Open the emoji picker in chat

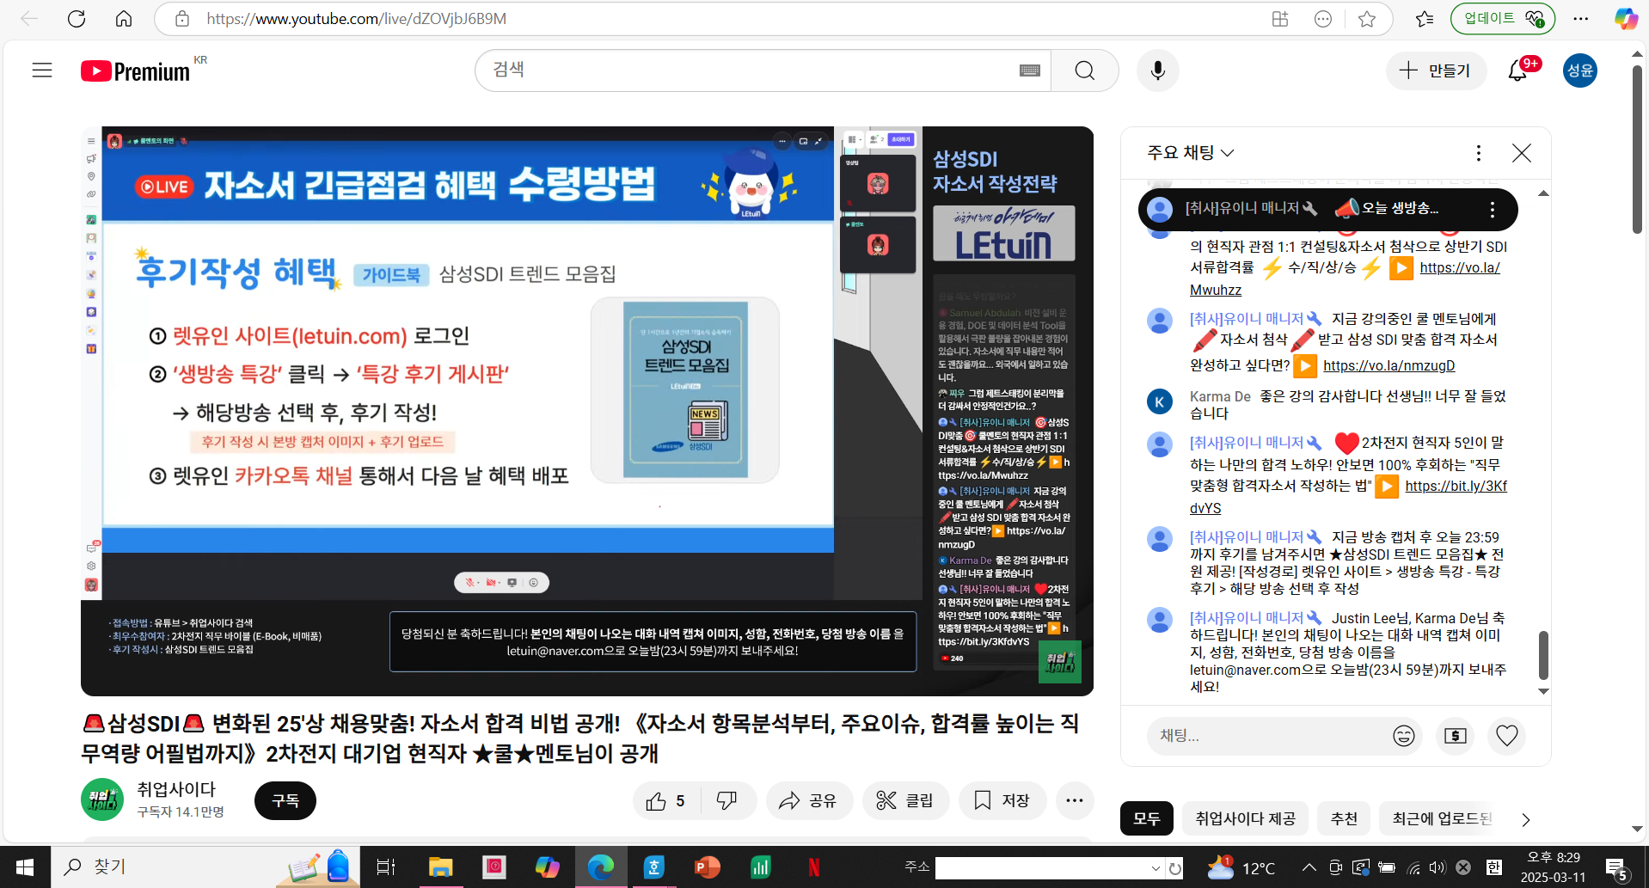pos(1403,736)
